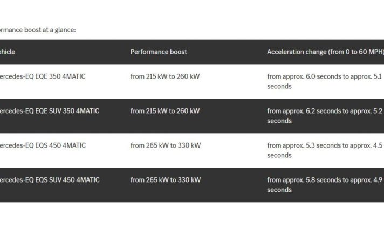Select the Mercedes-EQ EQE 350 4MATIC cell
Image resolution: width=384 pixels, height=237 pixels.
pyautogui.click(x=43, y=76)
